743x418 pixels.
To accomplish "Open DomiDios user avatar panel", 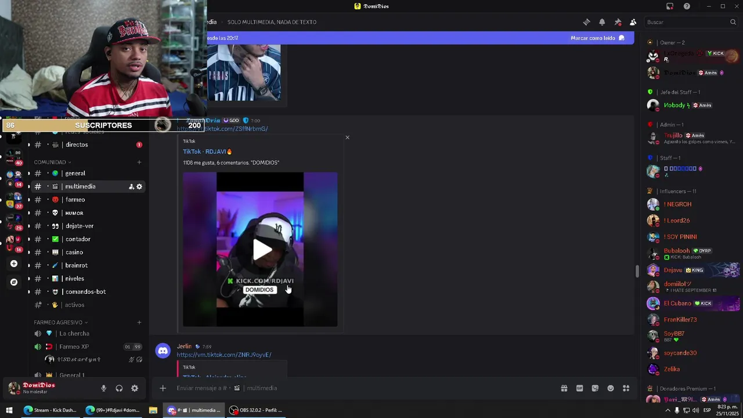I will 14,388.
